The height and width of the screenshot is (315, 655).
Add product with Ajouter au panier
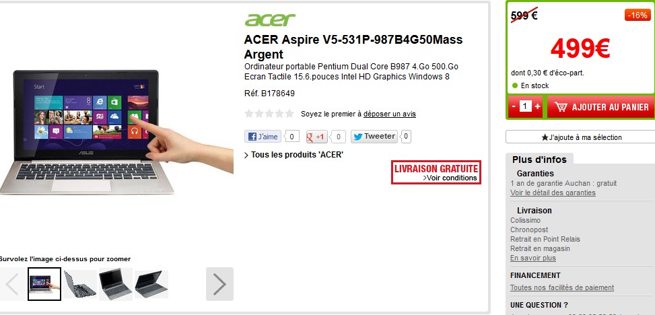pyautogui.click(x=600, y=107)
